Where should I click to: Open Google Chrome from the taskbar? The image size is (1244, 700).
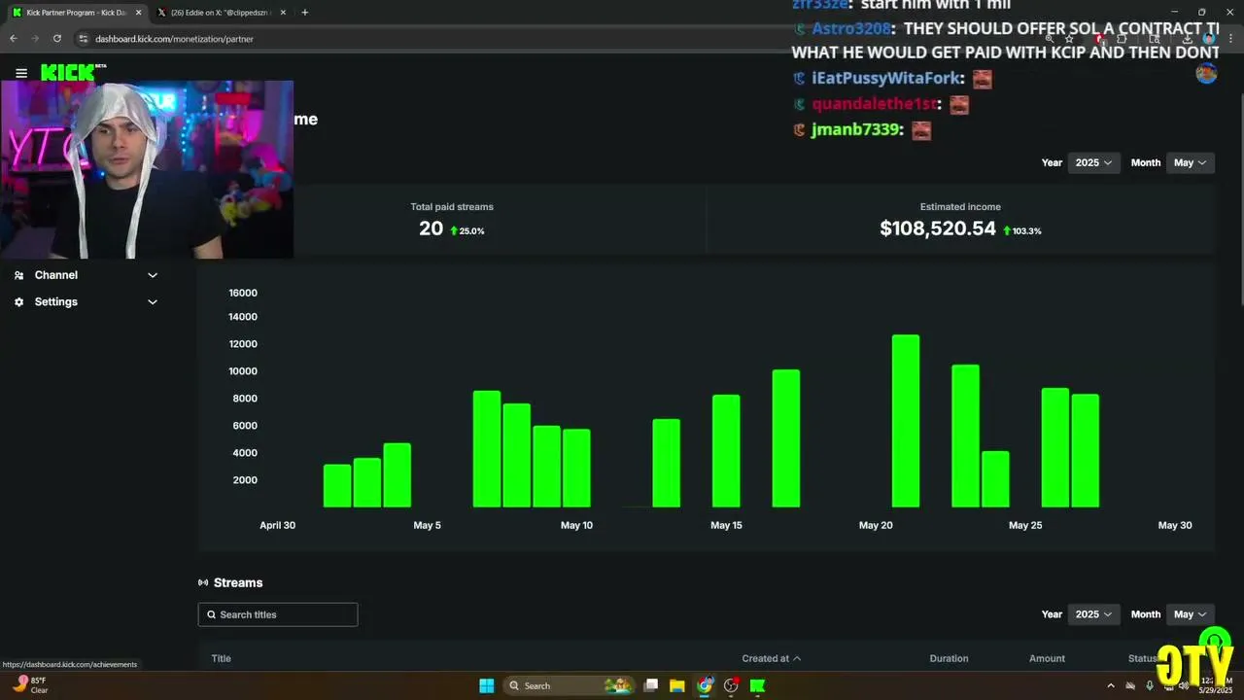coord(705,685)
